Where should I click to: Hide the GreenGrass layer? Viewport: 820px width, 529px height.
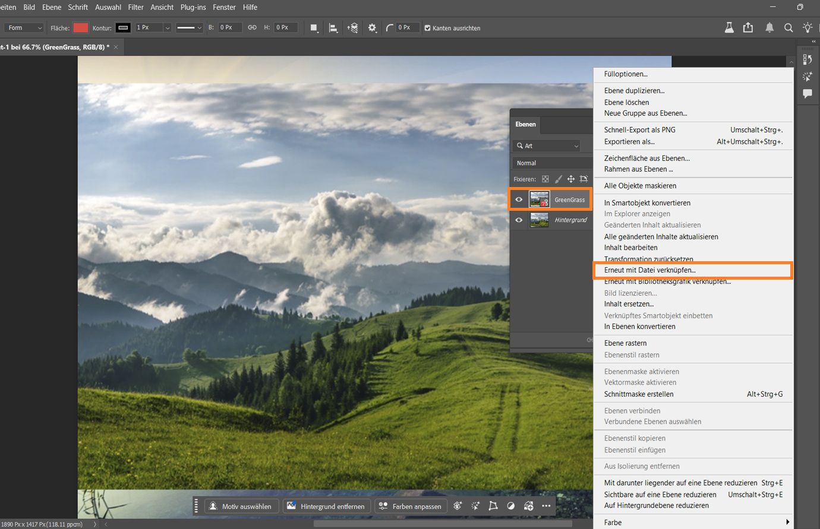pyautogui.click(x=519, y=199)
